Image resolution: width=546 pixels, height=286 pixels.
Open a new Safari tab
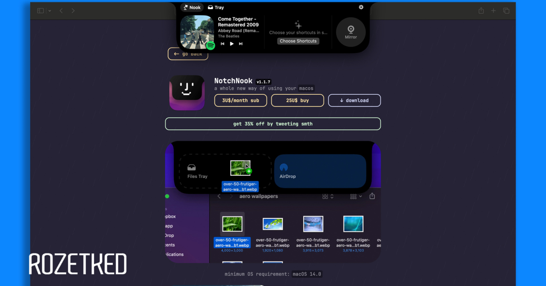494,10
